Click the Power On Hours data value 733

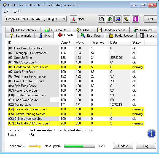click(x=113, y=81)
